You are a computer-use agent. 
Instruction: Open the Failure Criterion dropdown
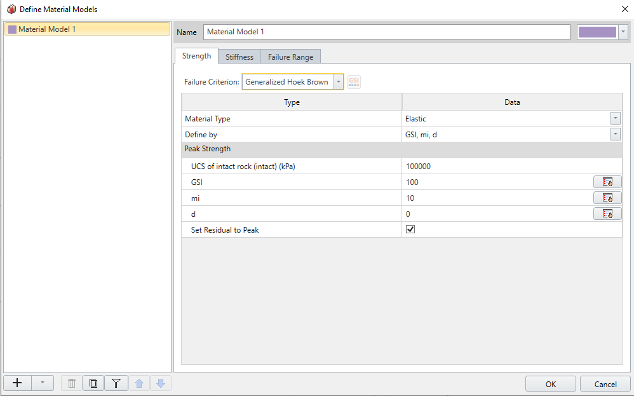point(338,81)
